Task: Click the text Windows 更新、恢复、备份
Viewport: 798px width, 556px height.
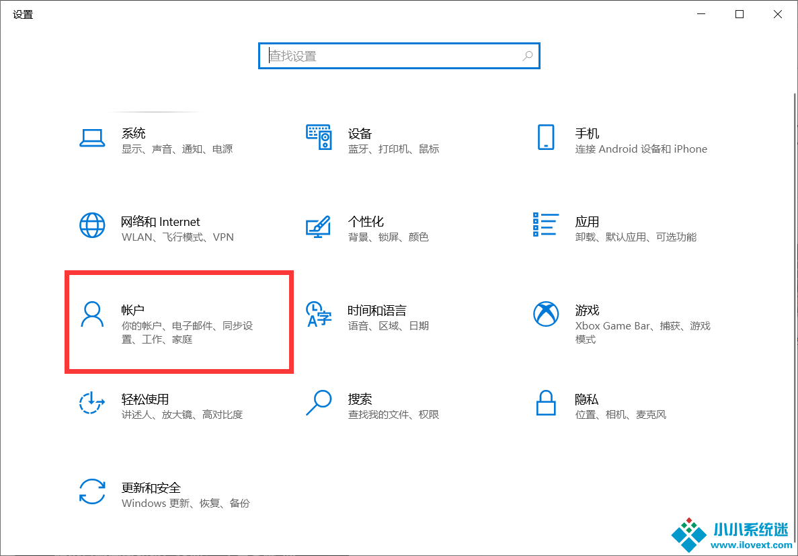Action: (x=186, y=503)
